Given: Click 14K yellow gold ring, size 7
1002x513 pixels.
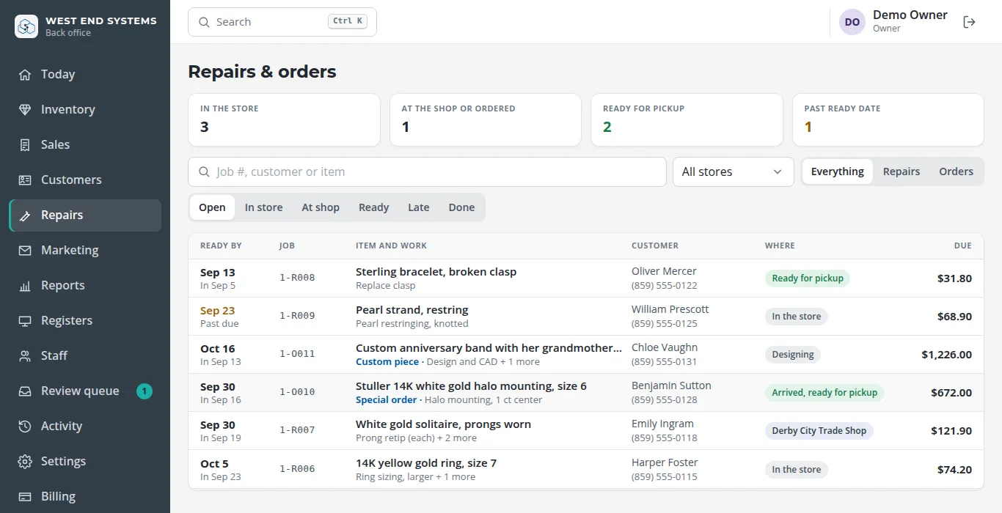Looking at the screenshot, I should coord(426,463).
